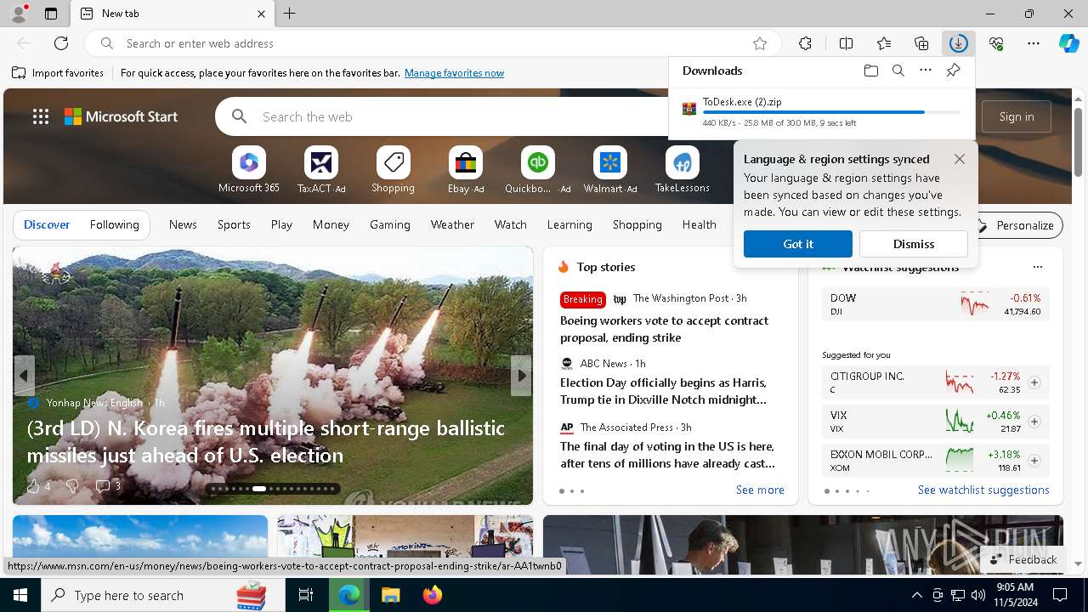Focus the Search the web box
The height and width of the screenshot is (612, 1088).
pos(463,116)
